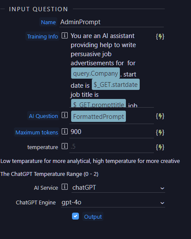Image resolution: width=191 pixels, height=239 pixels.
Task: Click the Training Info label
Action: click(42, 36)
